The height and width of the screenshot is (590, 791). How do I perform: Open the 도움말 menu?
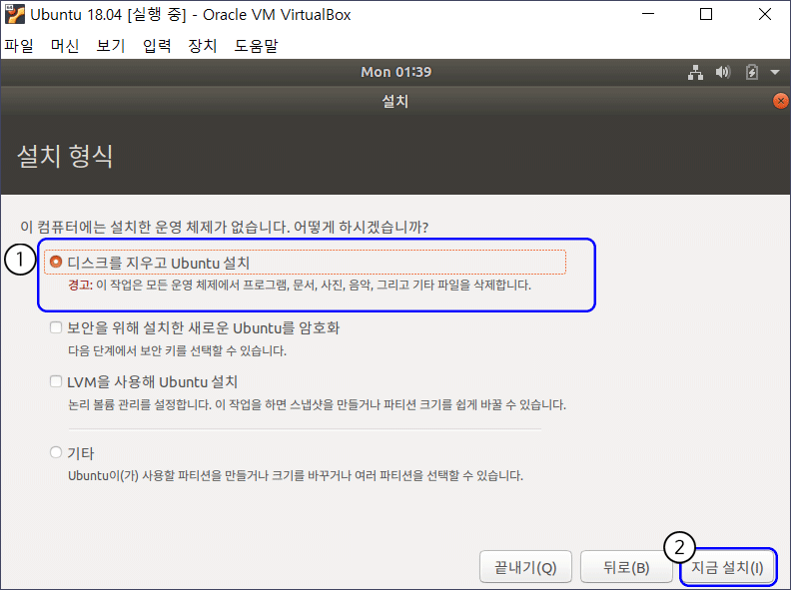pos(257,46)
